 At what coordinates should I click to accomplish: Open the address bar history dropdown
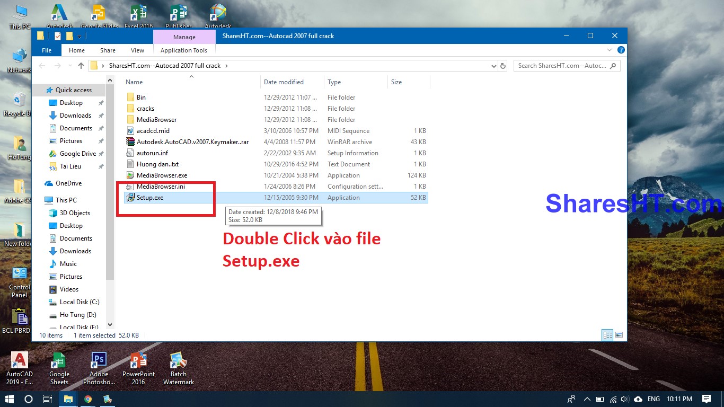pyautogui.click(x=493, y=66)
